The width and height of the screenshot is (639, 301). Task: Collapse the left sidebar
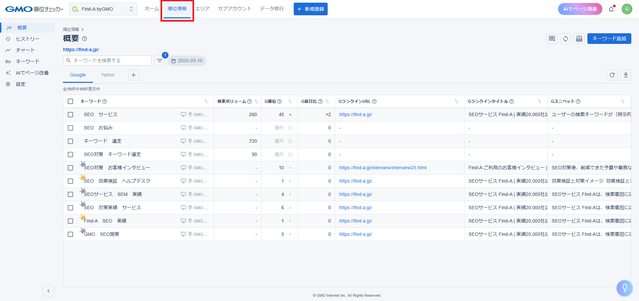48,291
